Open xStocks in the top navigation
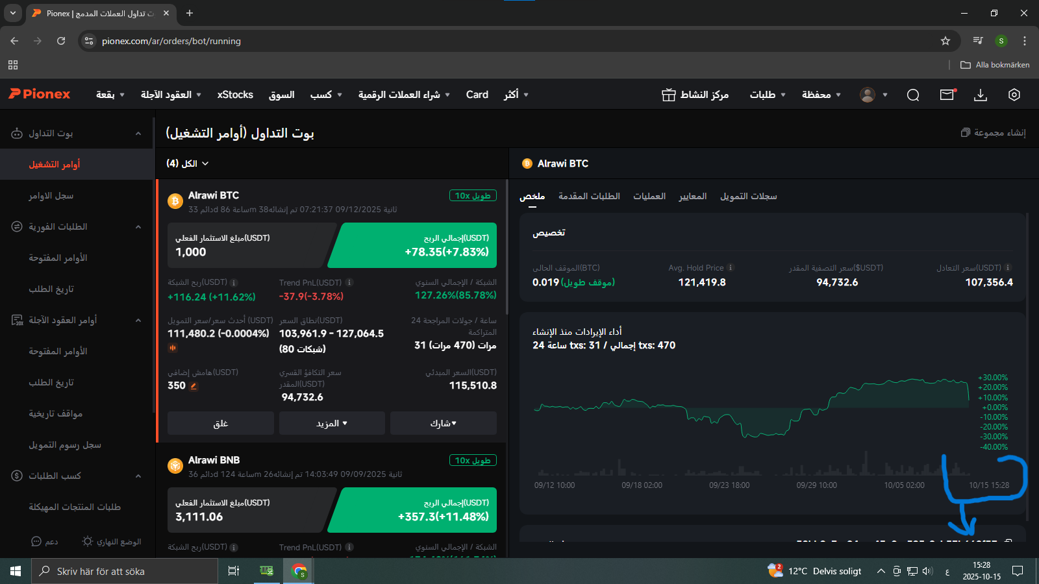The height and width of the screenshot is (584, 1039). point(235,95)
